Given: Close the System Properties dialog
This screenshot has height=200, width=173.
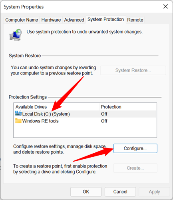Looking at the screenshot, I should pyautogui.click(x=165, y=6).
